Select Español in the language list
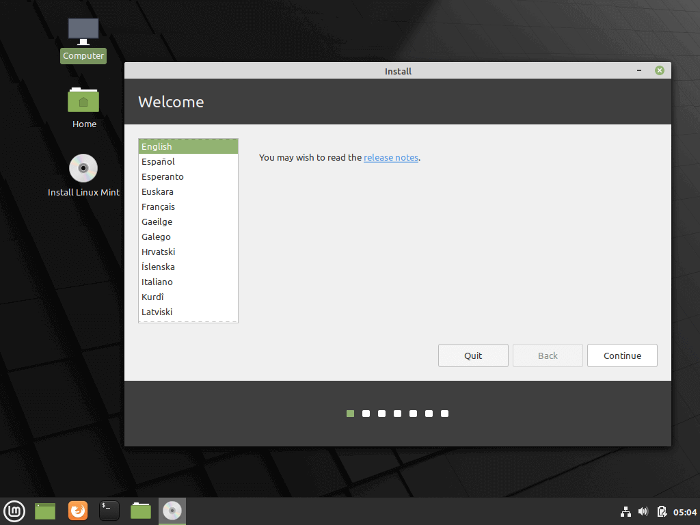The image size is (700, 525). click(x=158, y=161)
